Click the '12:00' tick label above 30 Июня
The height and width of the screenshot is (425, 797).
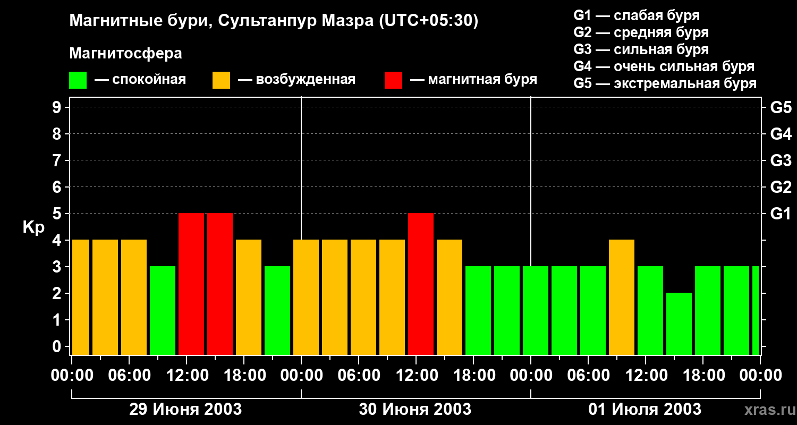point(416,376)
